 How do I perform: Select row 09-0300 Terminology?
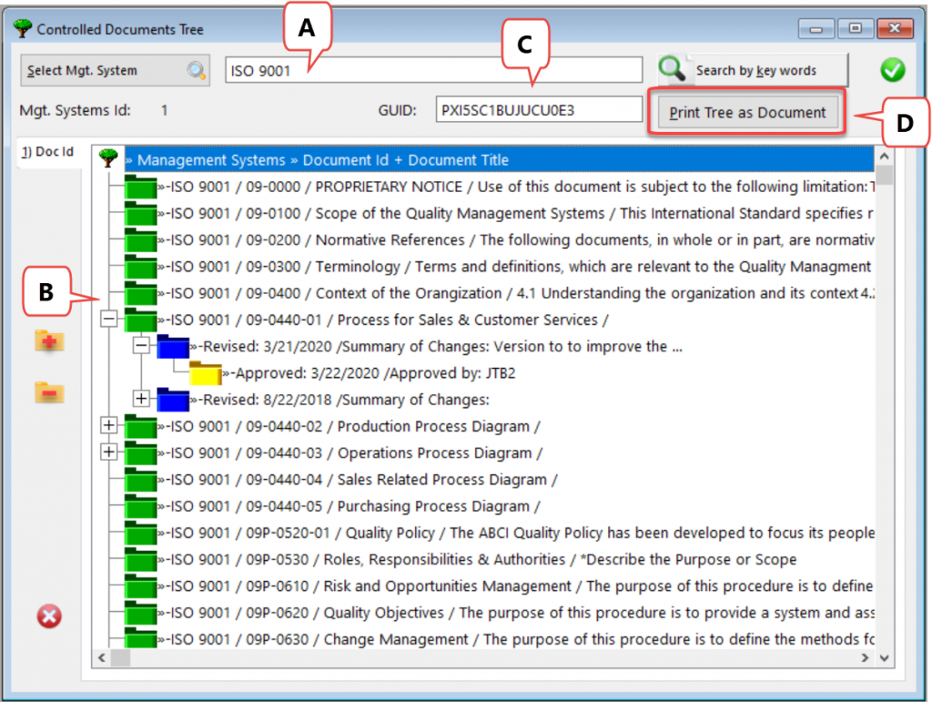coord(515,267)
